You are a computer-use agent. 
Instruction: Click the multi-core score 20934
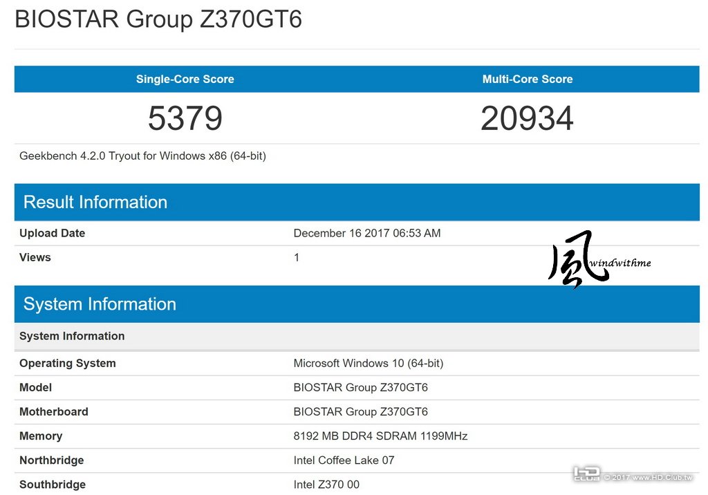[x=527, y=118]
